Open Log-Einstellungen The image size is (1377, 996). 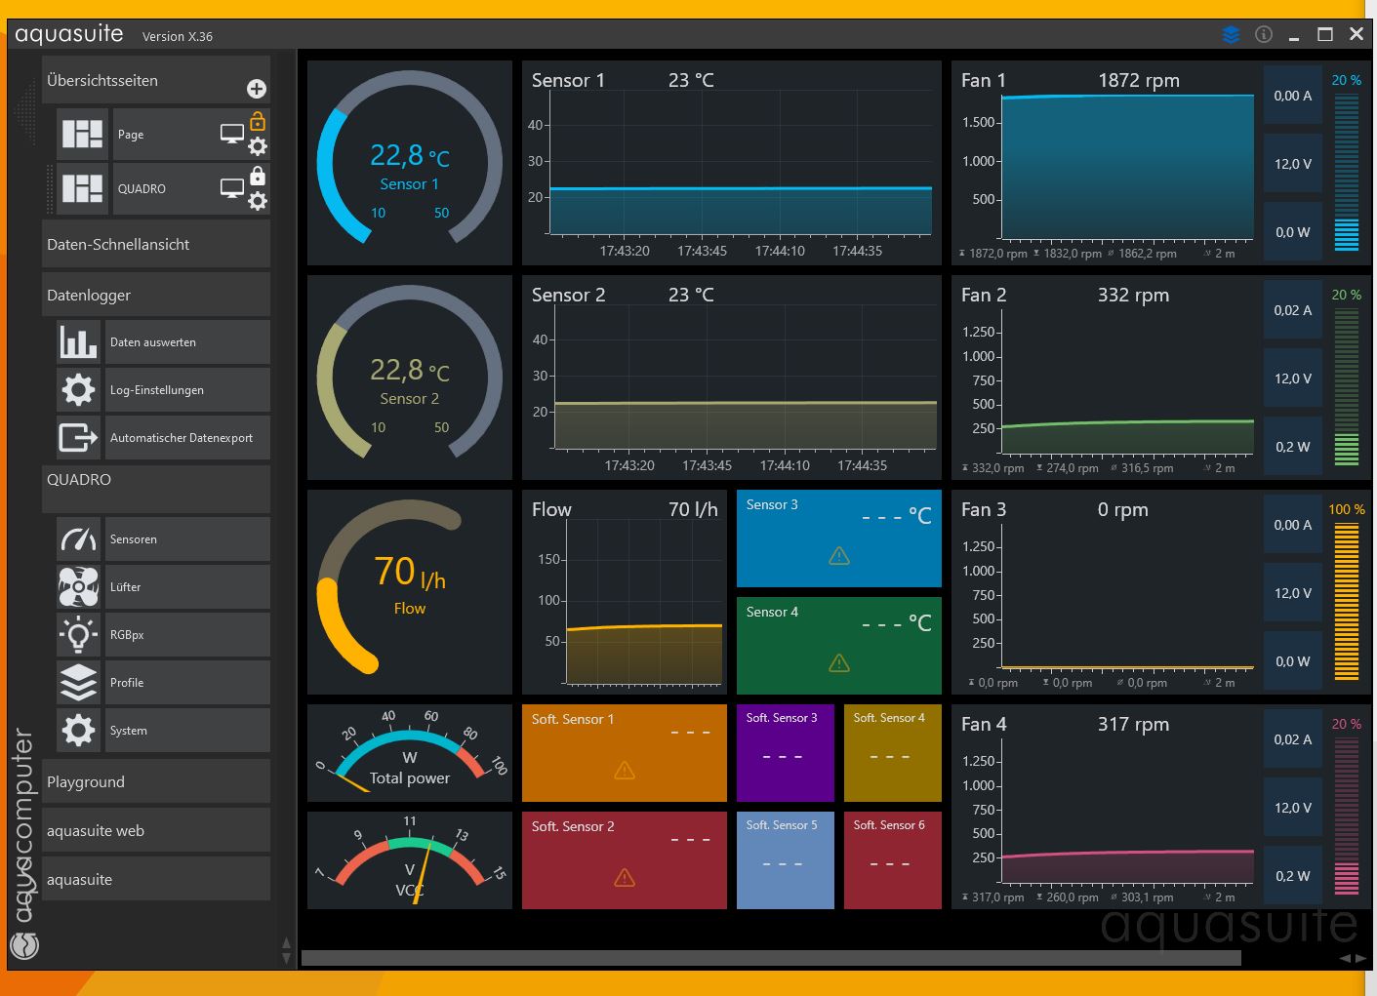[x=187, y=390]
